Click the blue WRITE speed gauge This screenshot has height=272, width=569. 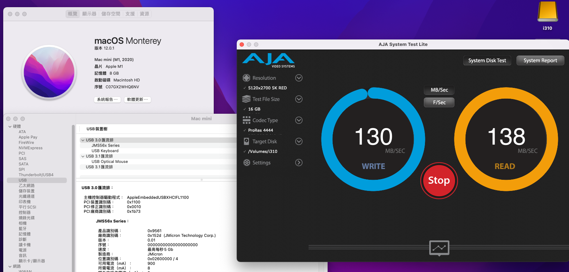point(373,139)
